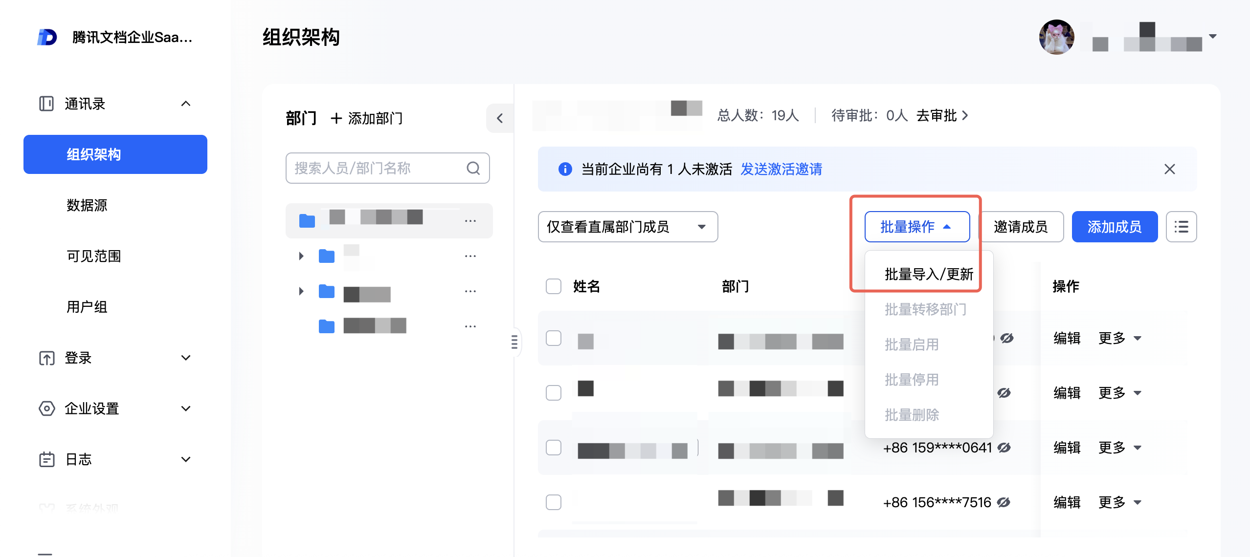The image size is (1250, 557).
Task: Collapse the department panel with left chevron
Action: 499,118
